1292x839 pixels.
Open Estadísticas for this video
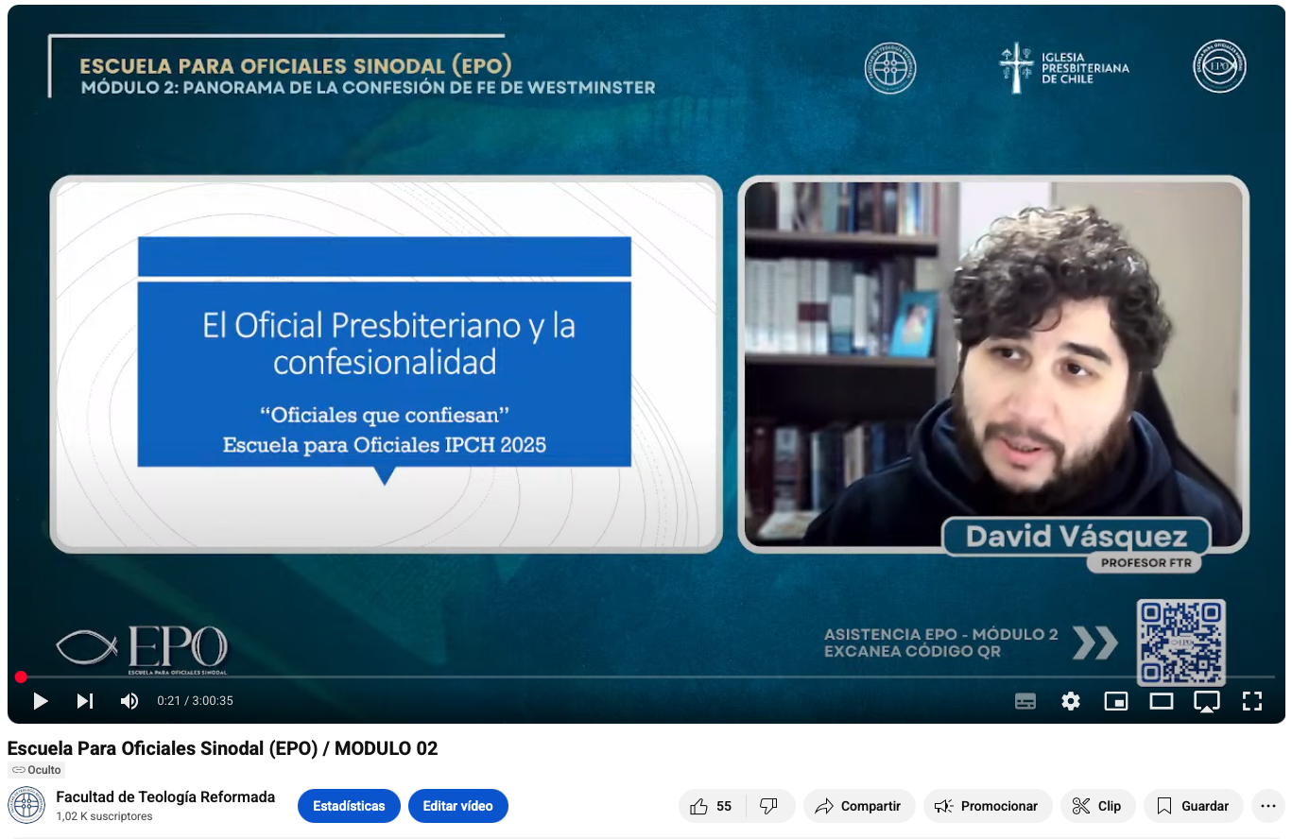pos(349,806)
